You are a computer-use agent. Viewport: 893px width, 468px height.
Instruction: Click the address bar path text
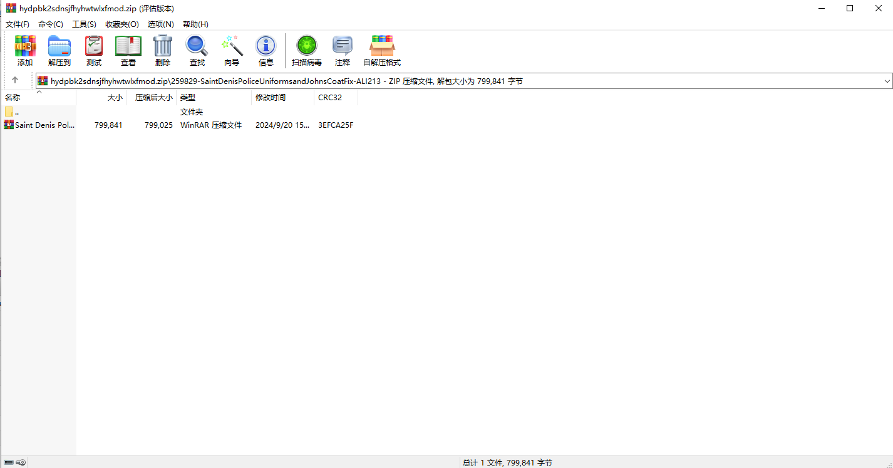(287, 81)
